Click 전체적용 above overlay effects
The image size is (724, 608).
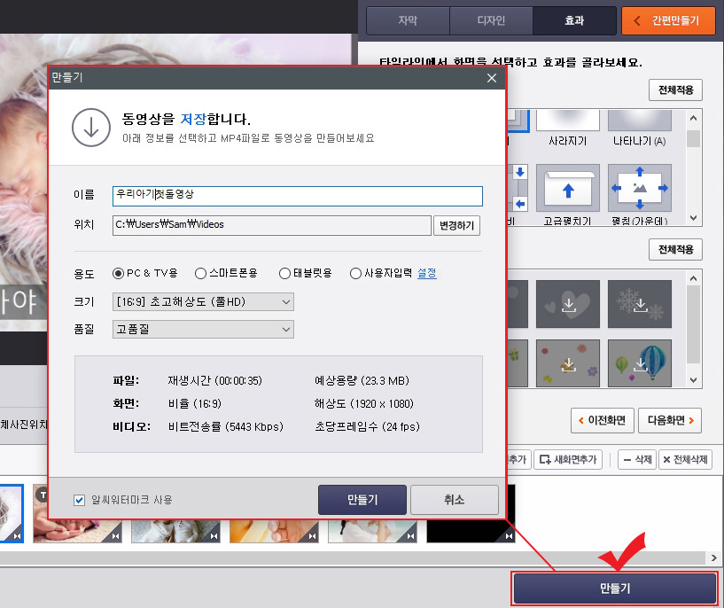tap(675, 250)
